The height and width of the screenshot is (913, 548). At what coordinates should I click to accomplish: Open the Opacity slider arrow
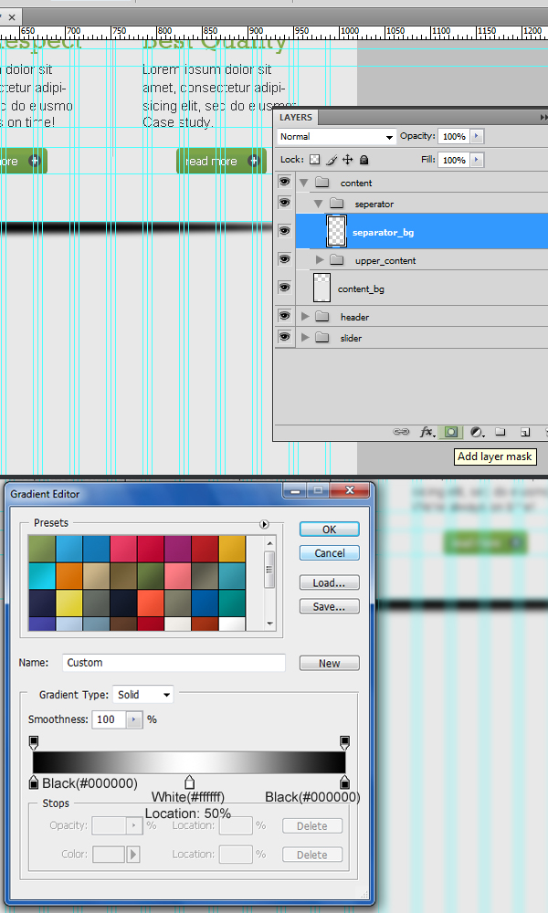click(477, 136)
